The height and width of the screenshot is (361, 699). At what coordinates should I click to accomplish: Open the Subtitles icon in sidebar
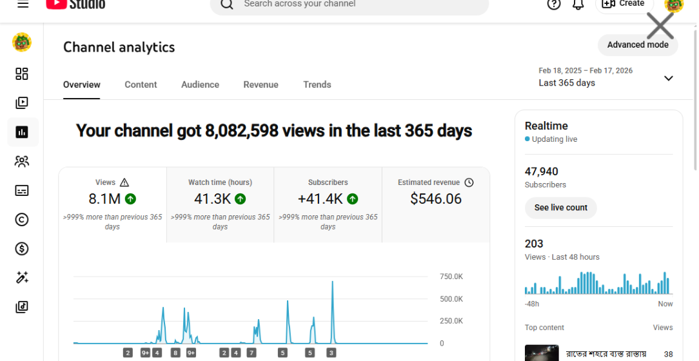(x=22, y=191)
